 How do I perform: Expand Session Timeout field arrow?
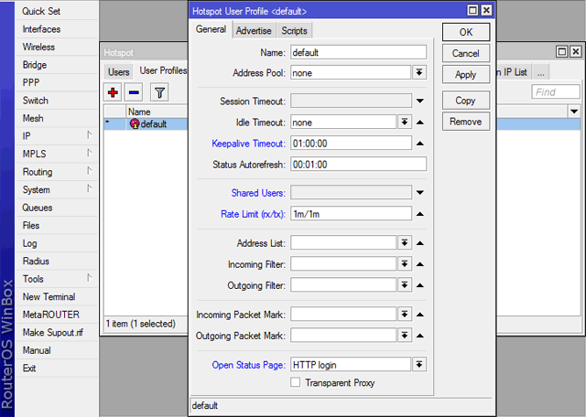pos(420,101)
